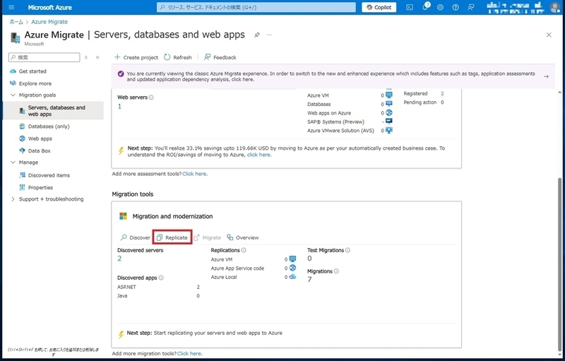The width and height of the screenshot is (565, 361).
Task: Click Create project
Action: click(x=136, y=57)
